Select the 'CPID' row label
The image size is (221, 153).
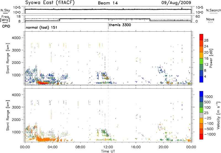tap(6, 26)
